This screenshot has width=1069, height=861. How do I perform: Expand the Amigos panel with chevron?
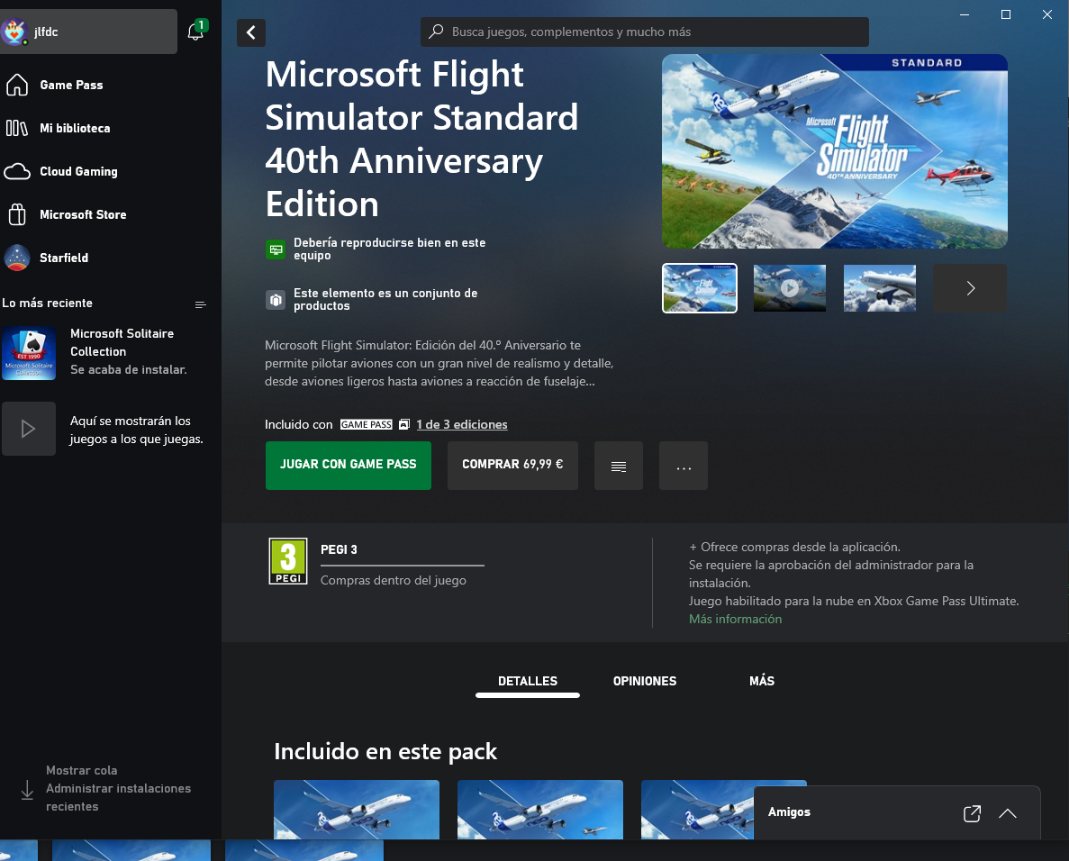1008,813
